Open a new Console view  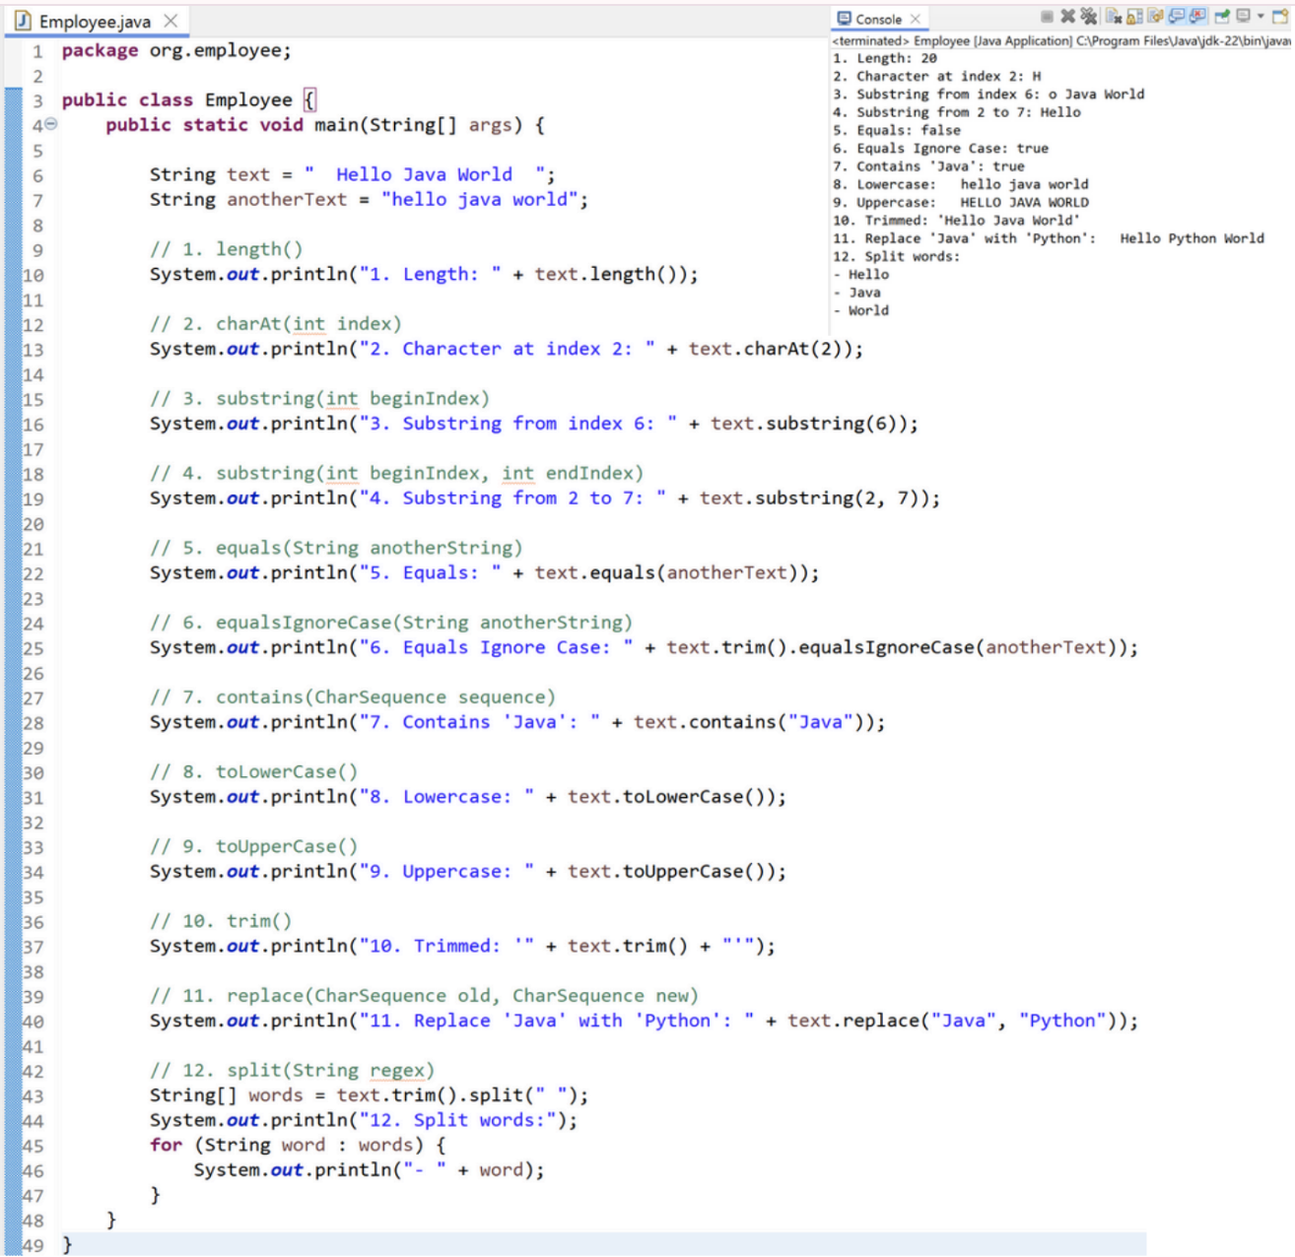pyautogui.click(x=1280, y=16)
